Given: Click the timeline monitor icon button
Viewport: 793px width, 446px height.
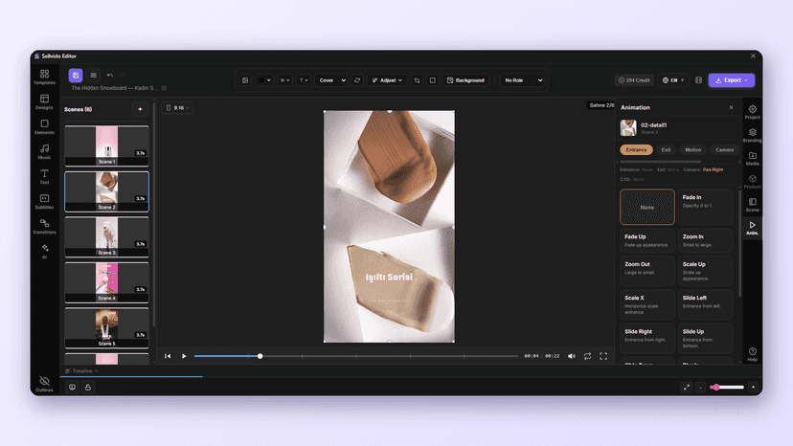Looking at the screenshot, I should [x=72, y=388].
